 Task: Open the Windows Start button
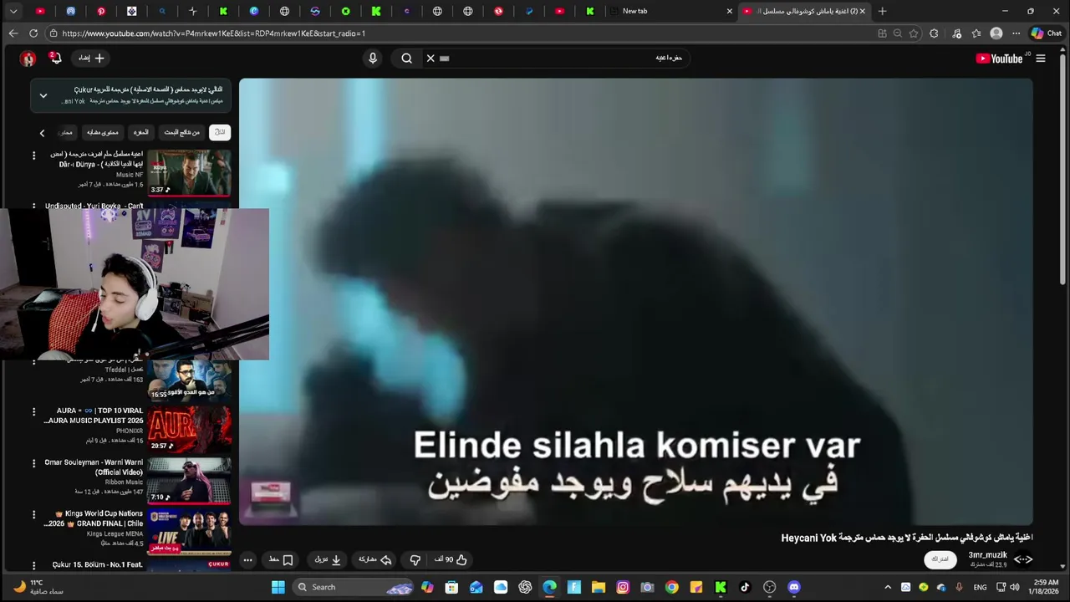(x=278, y=587)
